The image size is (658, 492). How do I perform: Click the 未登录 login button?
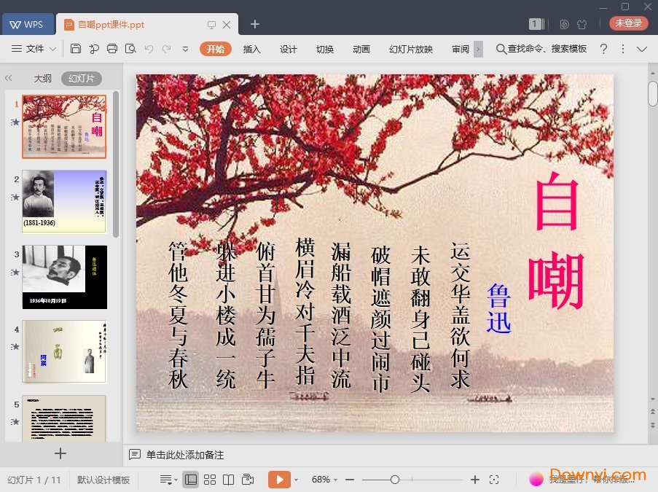click(x=627, y=23)
